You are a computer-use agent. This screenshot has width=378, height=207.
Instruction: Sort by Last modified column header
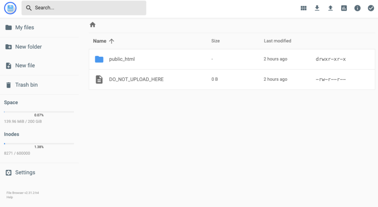(x=278, y=41)
